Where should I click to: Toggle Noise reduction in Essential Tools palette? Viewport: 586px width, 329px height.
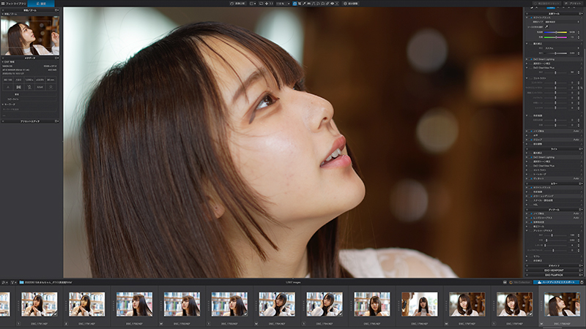click(531, 131)
